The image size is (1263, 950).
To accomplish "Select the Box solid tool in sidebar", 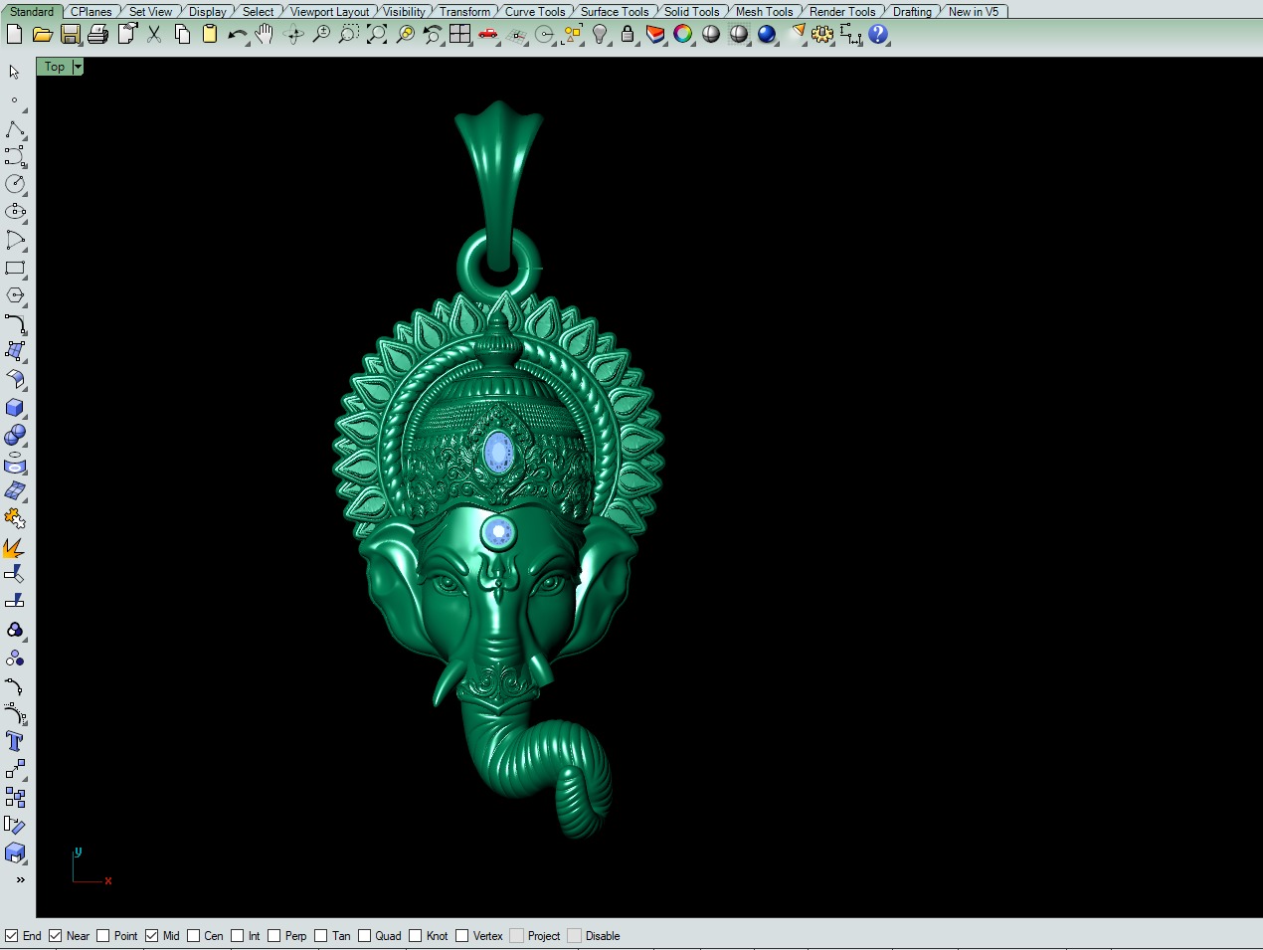I will (15, 408).
